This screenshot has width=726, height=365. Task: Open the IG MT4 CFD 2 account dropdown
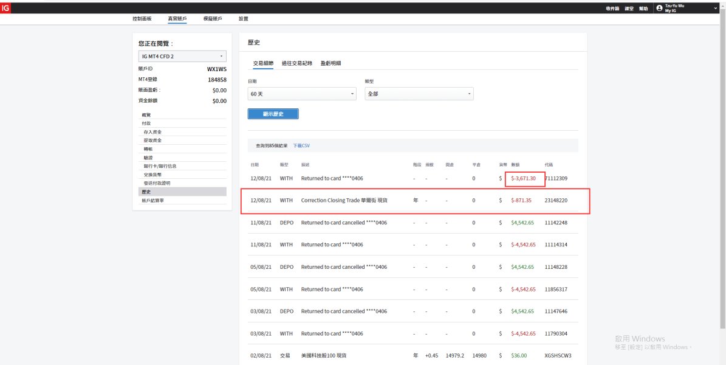pos(182,57)
